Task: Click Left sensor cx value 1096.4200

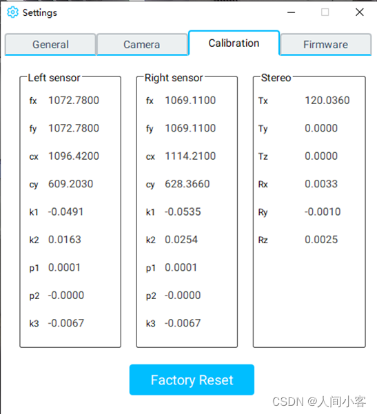Action: (x=74, y=156)
